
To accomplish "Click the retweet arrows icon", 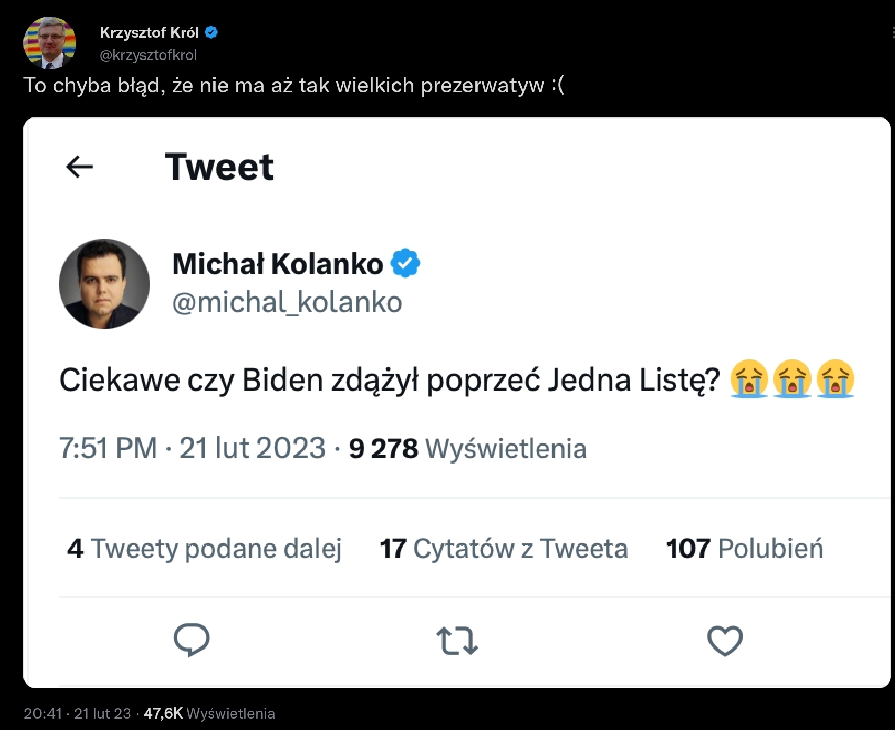I will (x=457, y=641).
